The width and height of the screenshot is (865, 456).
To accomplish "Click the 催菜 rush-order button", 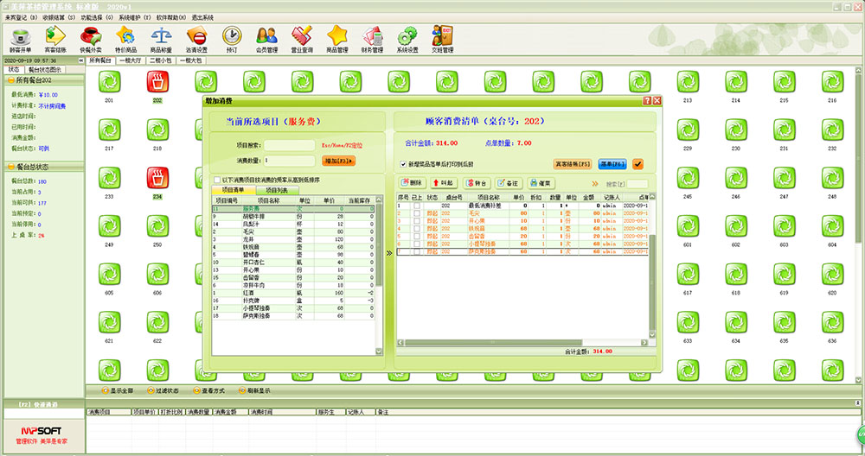I will [x=541, y=183].
